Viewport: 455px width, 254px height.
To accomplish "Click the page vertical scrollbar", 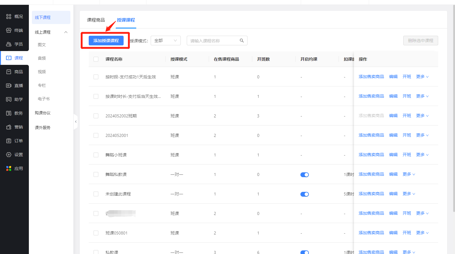I will (x=454, y=108).
